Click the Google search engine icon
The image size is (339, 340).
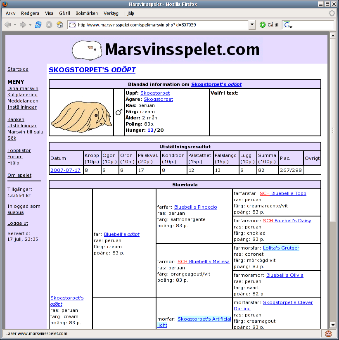click(288, 25)
